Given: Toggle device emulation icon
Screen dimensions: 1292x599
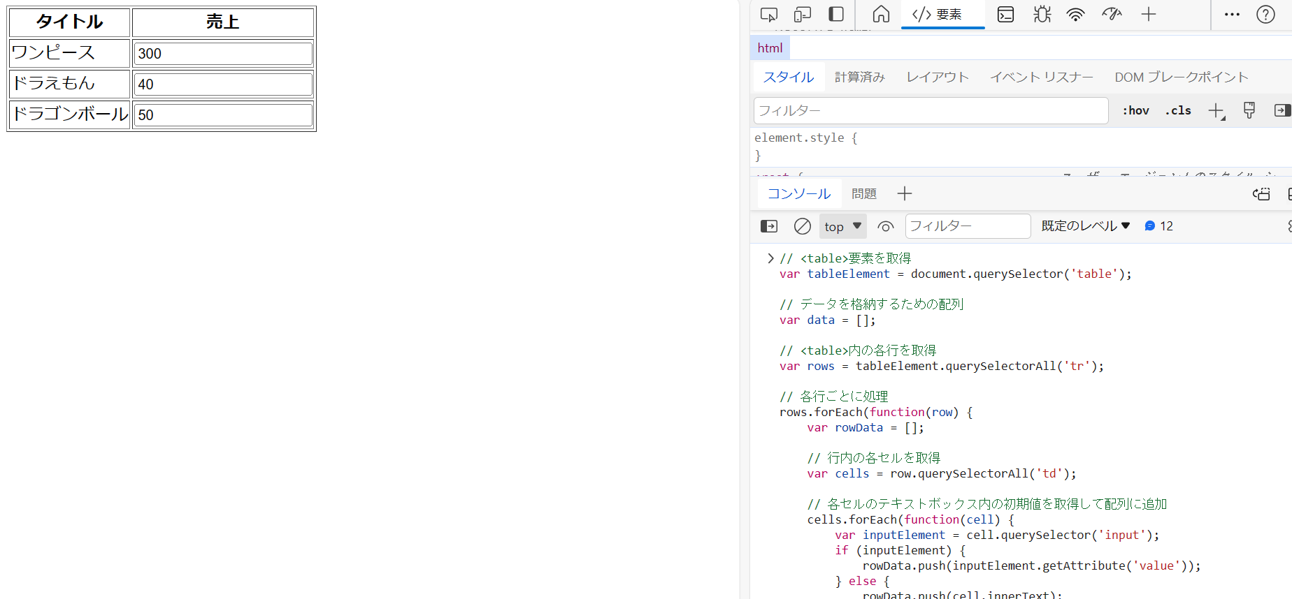Looking at the screenshot, I should [x=803, y=14].
